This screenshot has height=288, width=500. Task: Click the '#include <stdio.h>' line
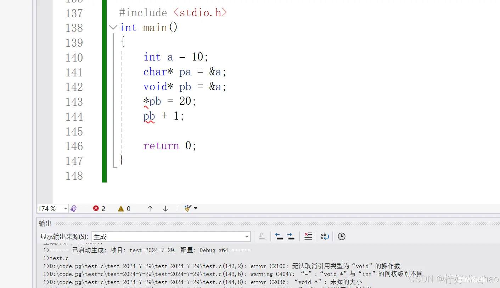point(173,13)
